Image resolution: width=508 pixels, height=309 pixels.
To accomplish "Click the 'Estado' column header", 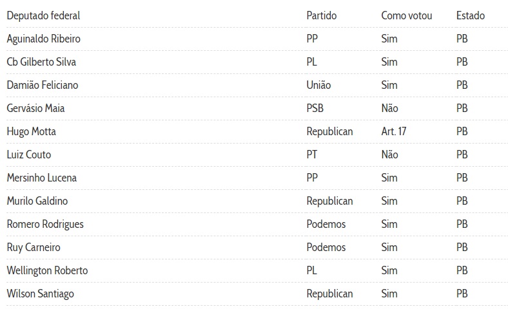I will (470, 15).
